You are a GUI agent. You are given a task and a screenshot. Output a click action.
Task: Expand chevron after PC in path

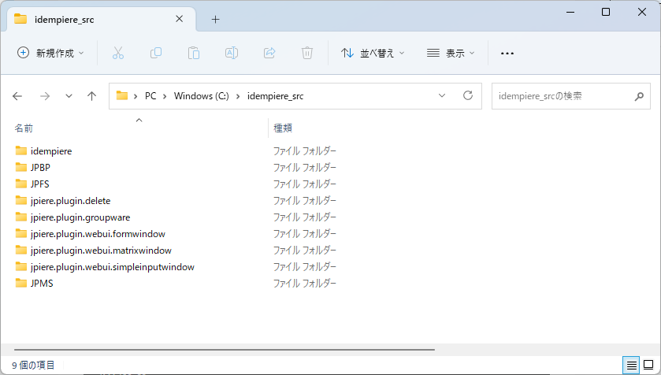[x=165, y=96]
